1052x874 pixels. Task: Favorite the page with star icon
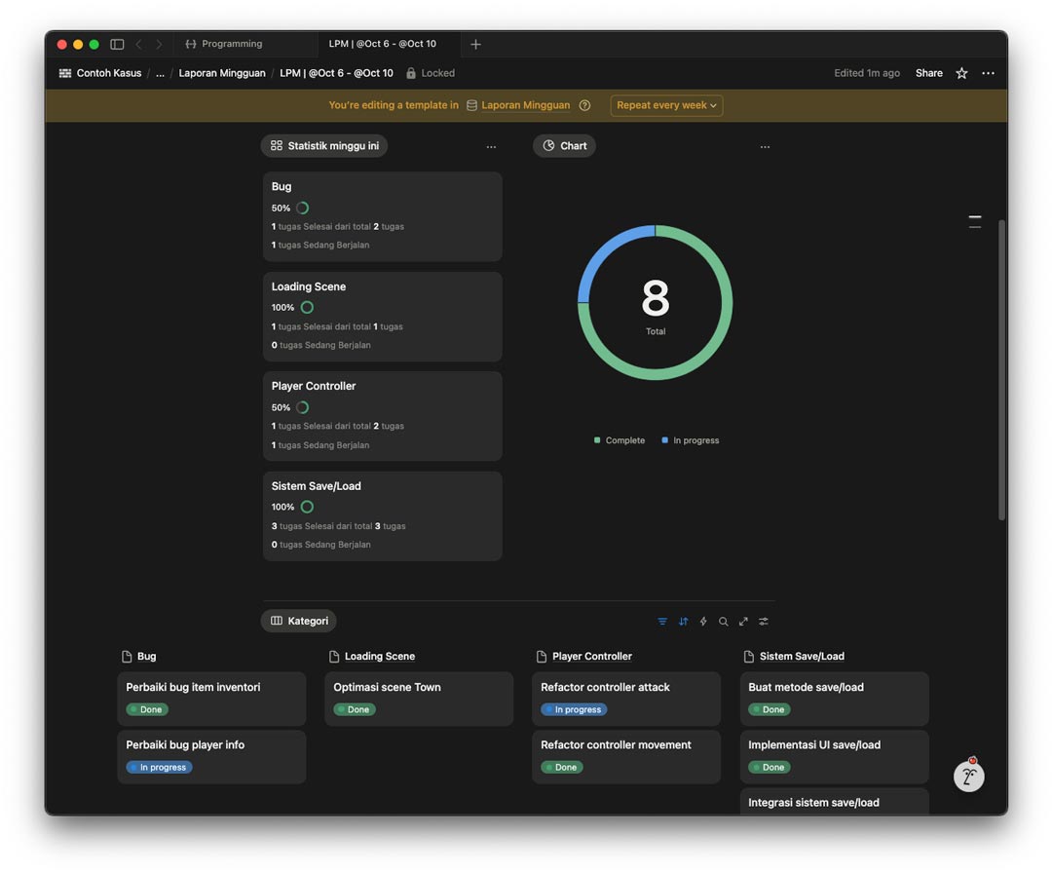click(x=961, y=73)
